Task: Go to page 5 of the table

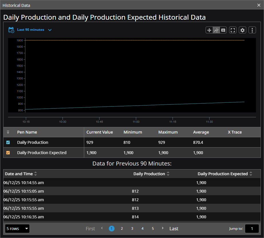Action: 153,229
